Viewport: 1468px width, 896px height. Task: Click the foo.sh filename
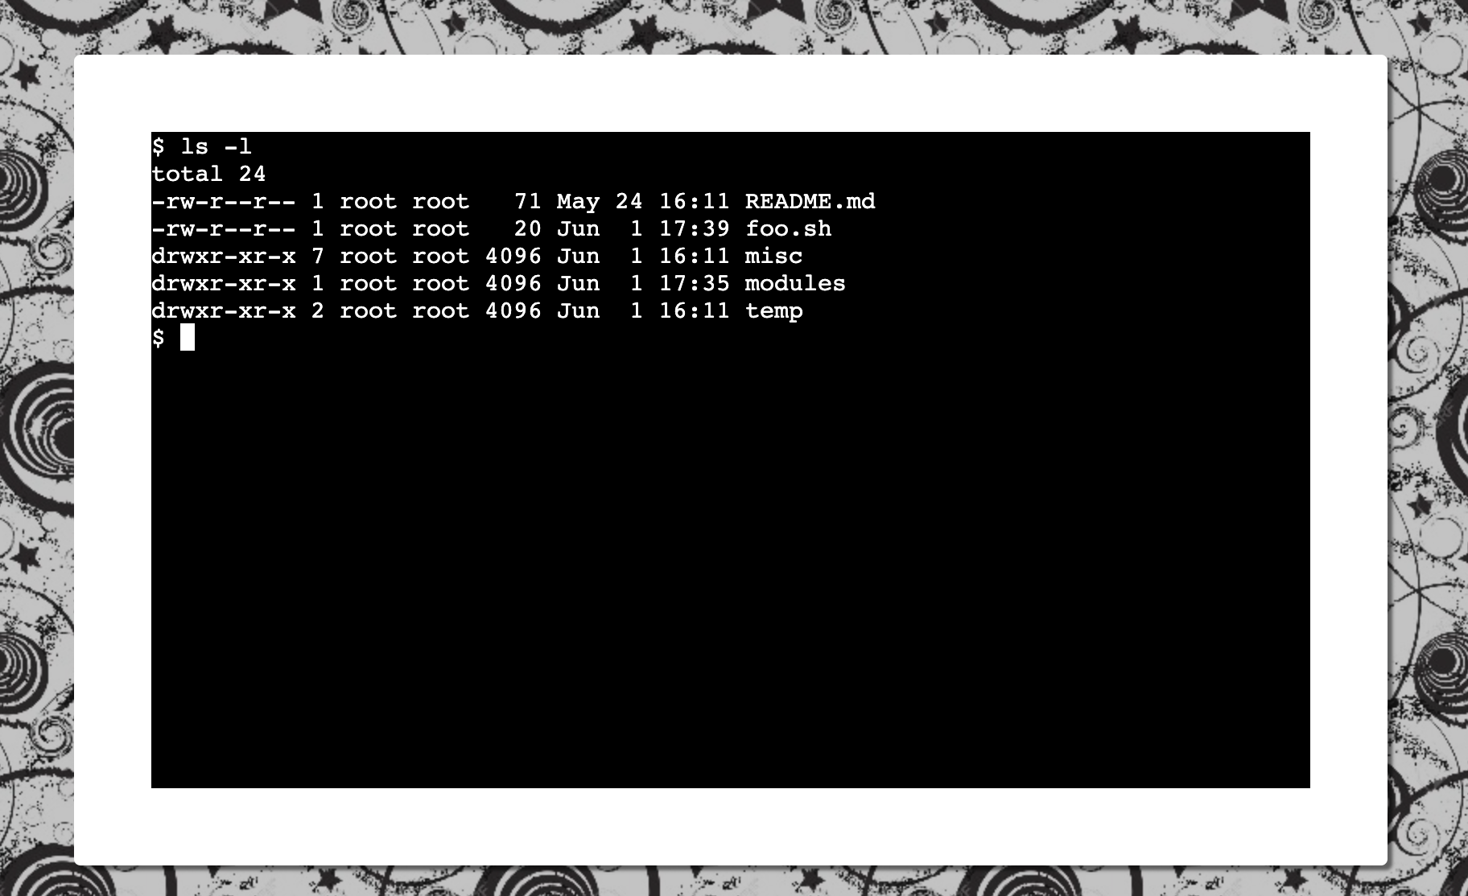[x=788, y=228]
